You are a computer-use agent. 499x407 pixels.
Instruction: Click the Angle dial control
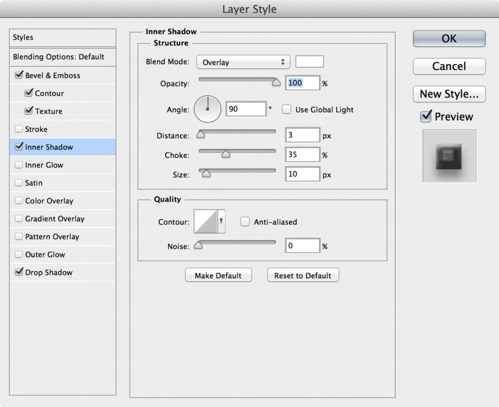208,109
